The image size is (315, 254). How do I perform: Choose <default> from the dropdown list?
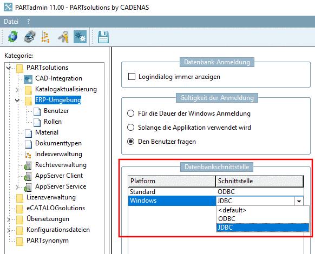point(262,210)
